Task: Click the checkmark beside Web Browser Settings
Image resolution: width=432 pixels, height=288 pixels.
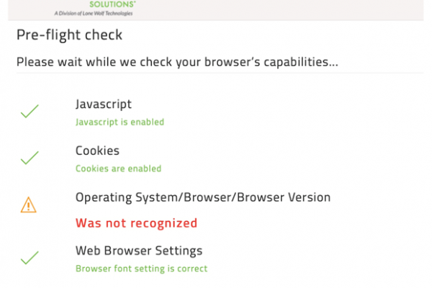Action: tap(30, 258)
